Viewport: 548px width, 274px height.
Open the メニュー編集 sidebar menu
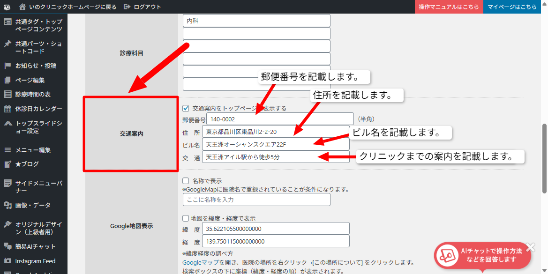33,150
